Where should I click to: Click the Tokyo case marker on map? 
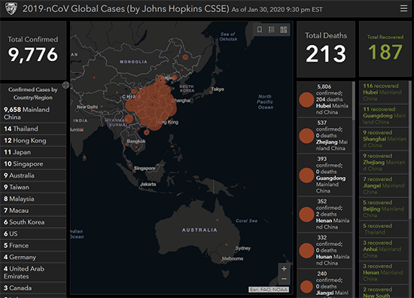[211, 93]
